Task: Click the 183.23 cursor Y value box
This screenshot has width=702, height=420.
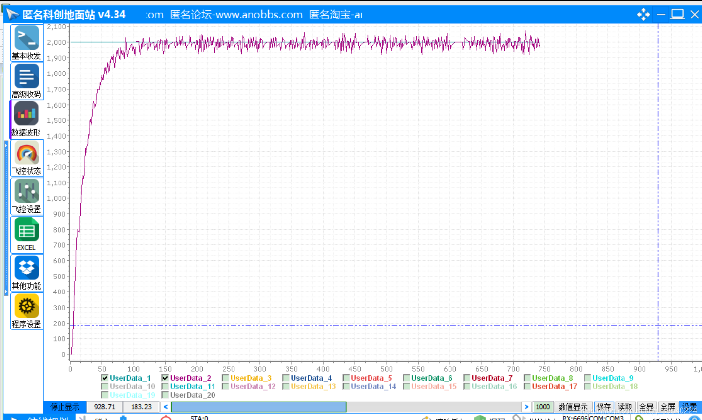Action: click(141, 407)
